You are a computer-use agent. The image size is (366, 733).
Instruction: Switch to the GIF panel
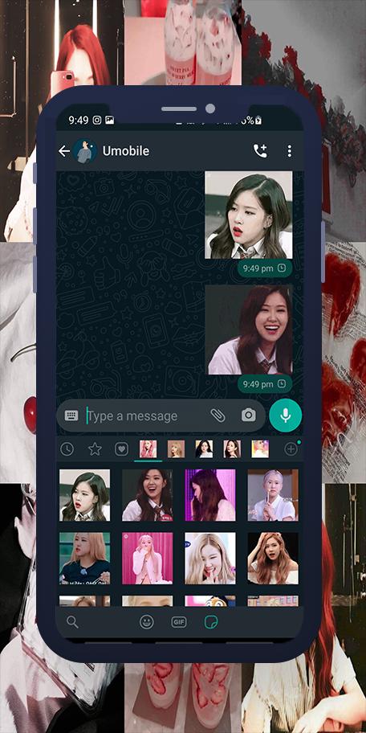178,622
